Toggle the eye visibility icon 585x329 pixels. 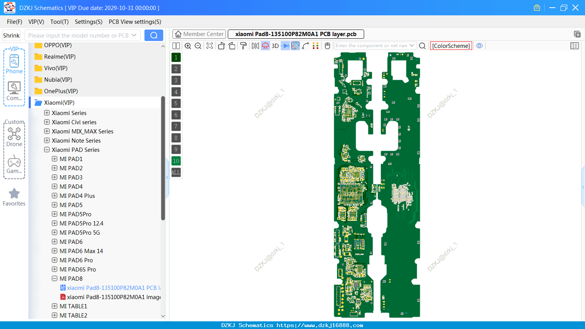tap(479, 46)
